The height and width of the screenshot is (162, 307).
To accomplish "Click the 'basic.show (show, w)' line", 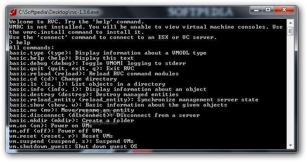I will [x=118, y=105].
